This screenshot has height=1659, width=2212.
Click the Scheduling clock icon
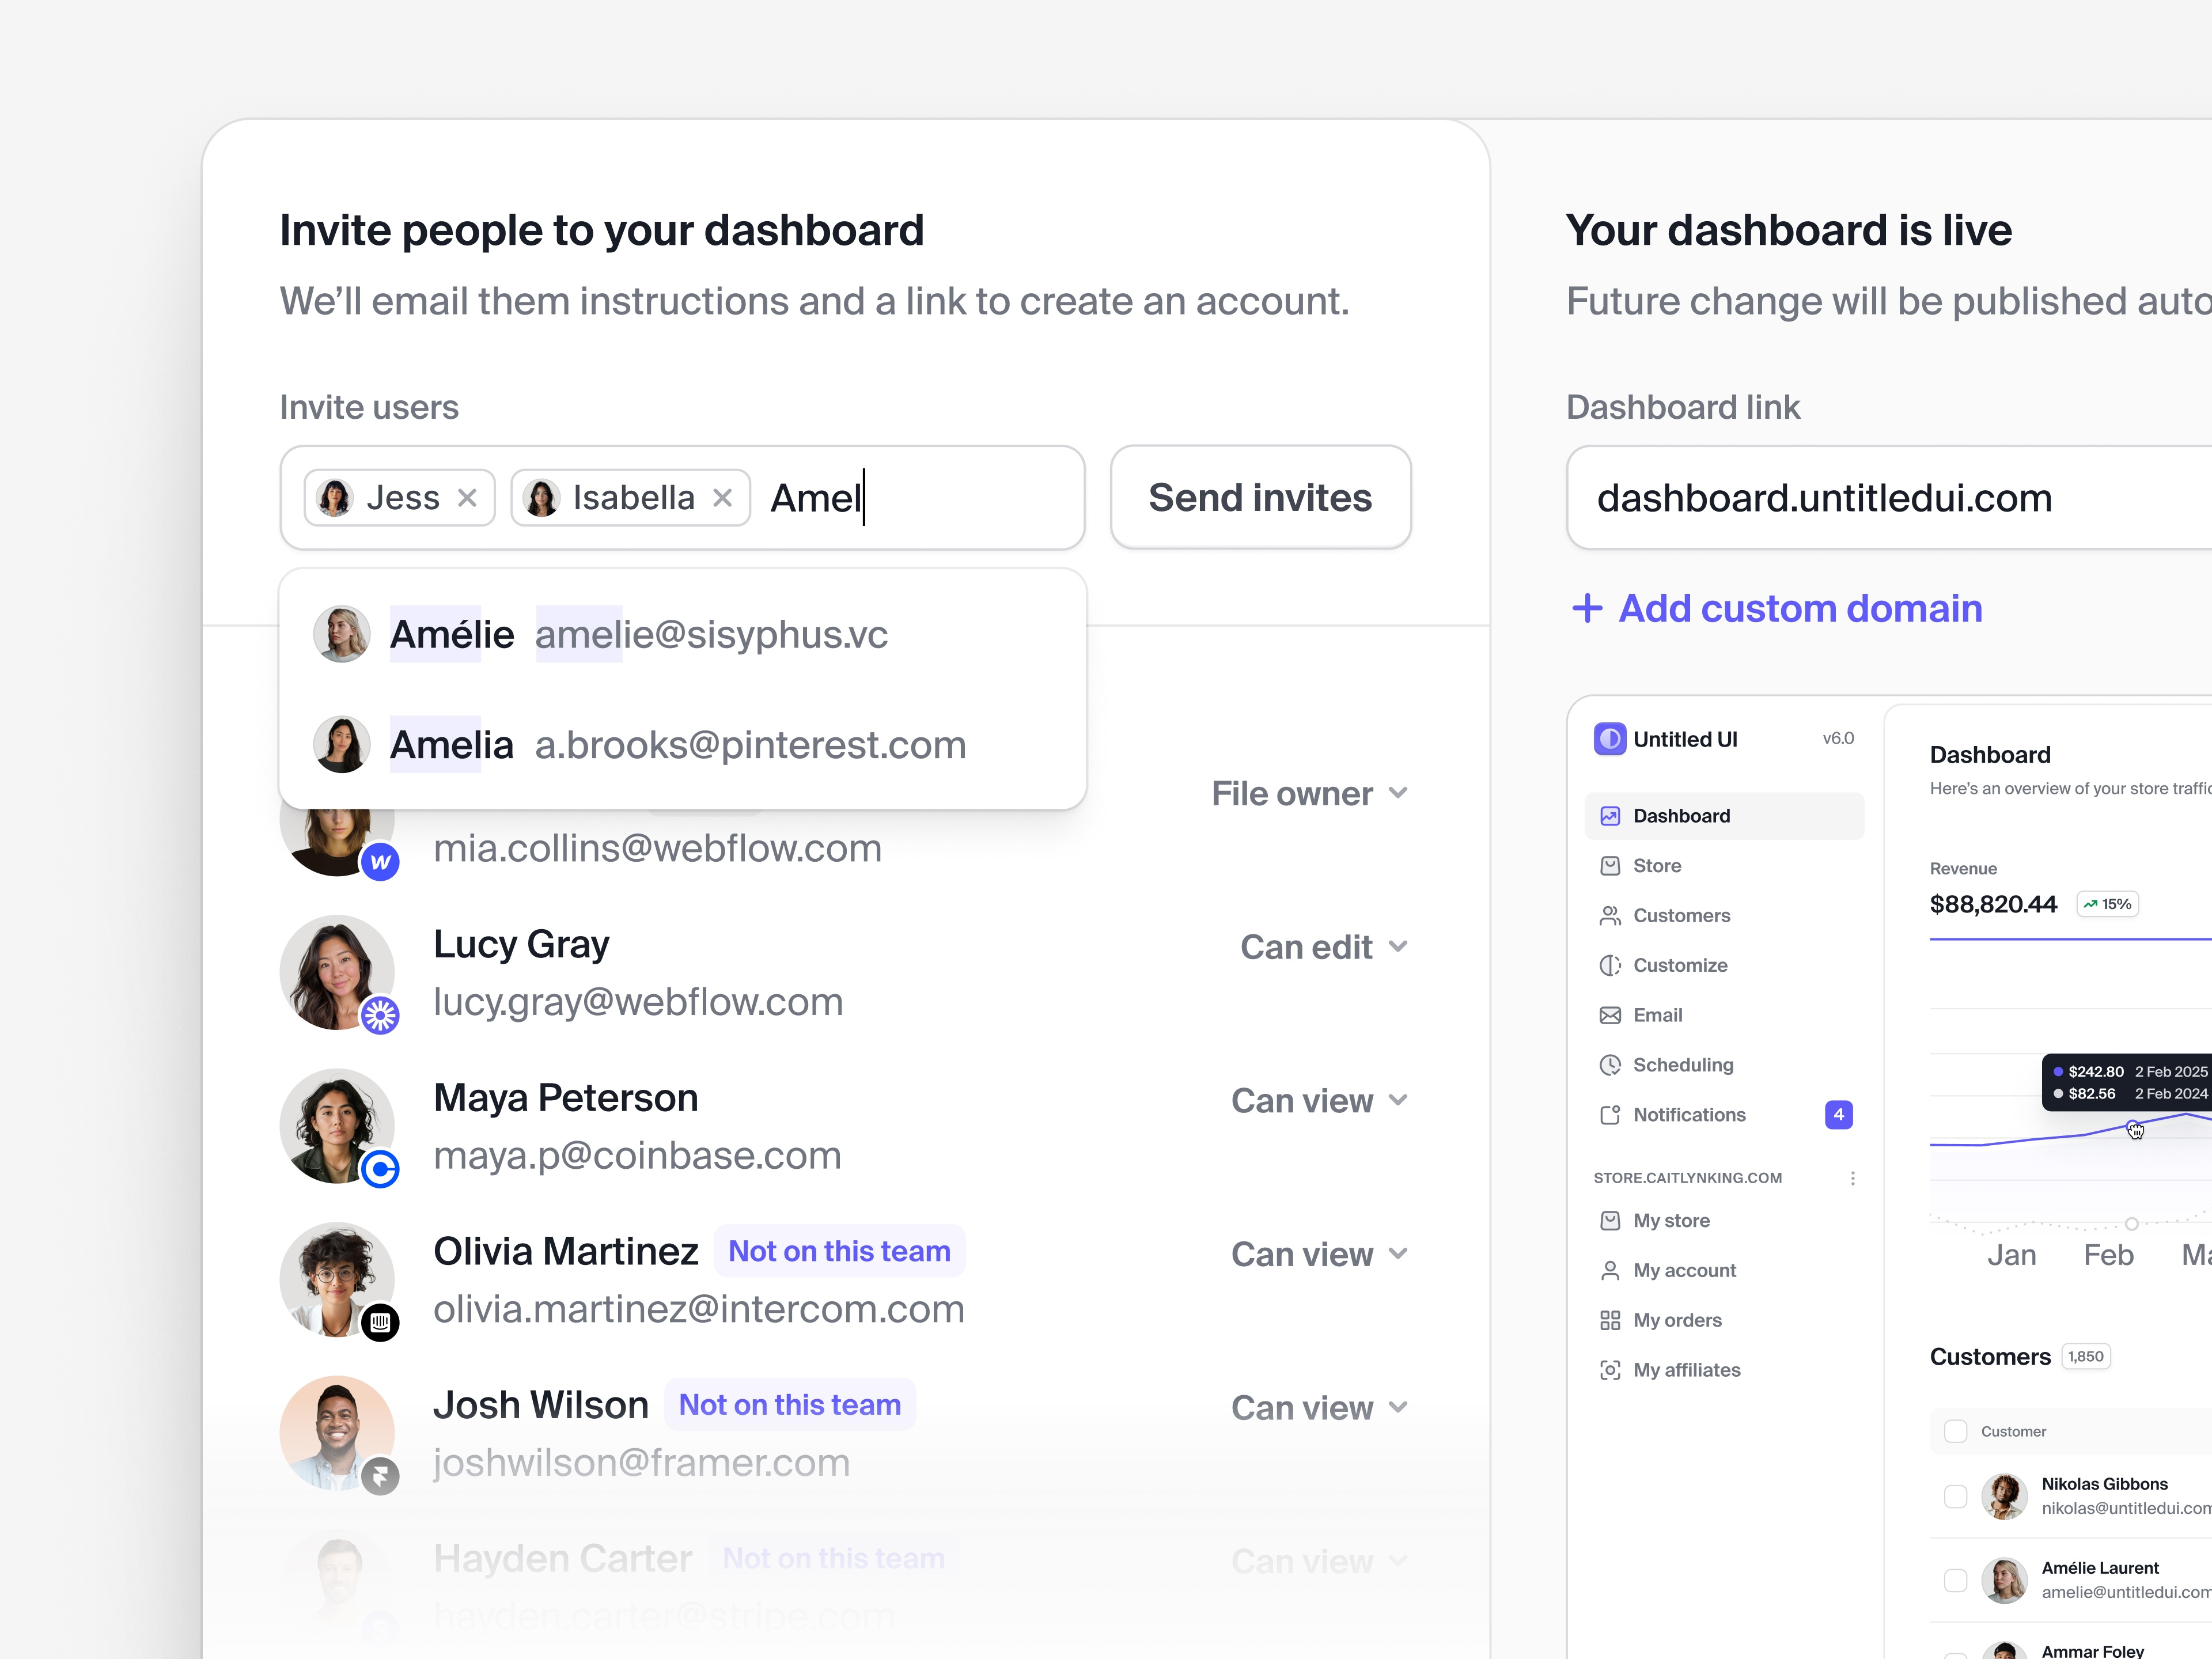click(x=1610, y=1065)
